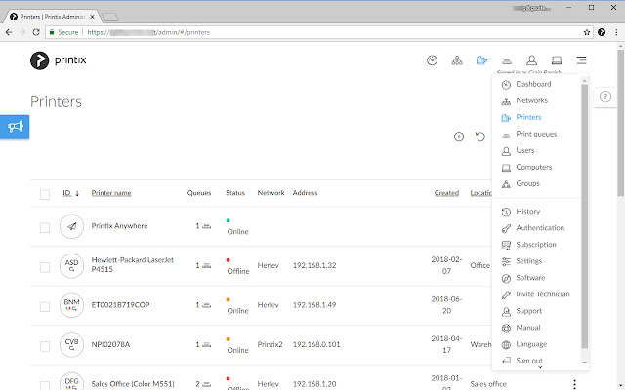Click the Dashboard gauge icon in header
The image size is (625, 390).
[433, 60]
